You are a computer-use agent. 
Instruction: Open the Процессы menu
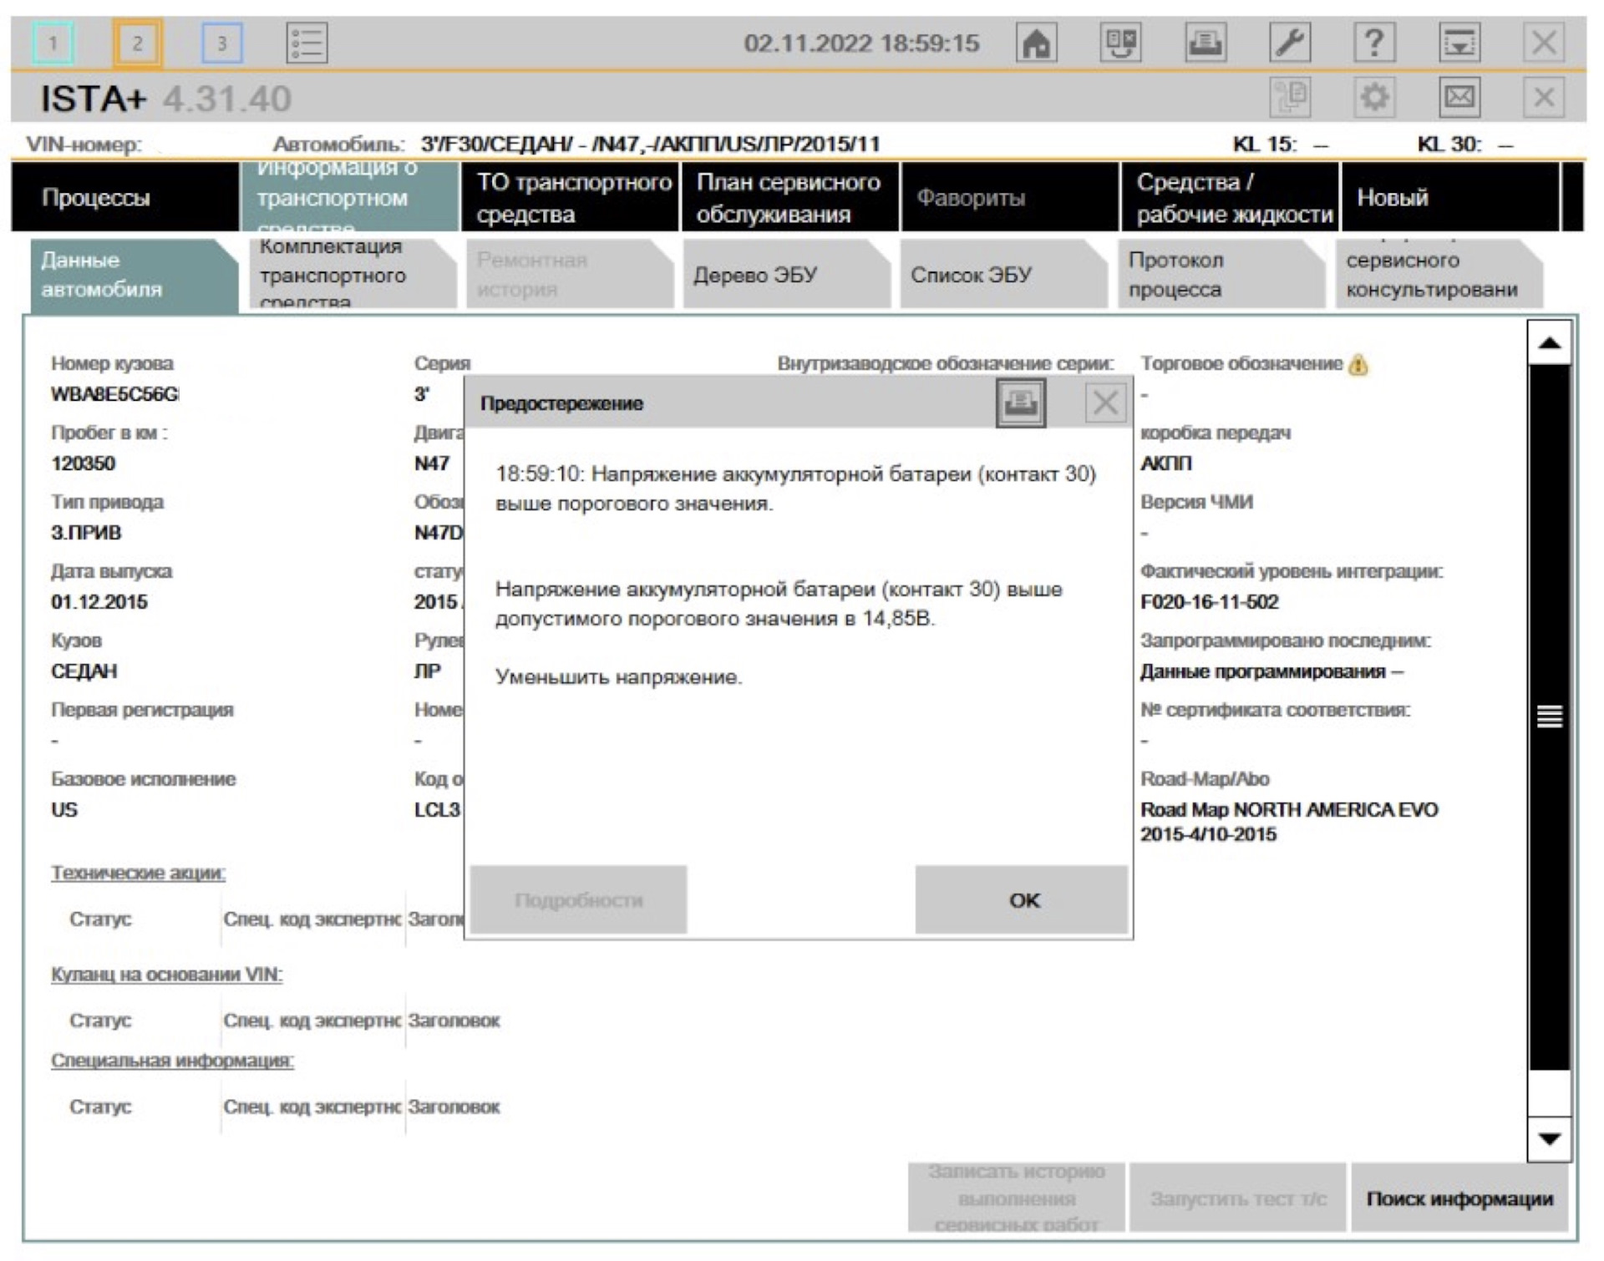click(x=125, y=197)
